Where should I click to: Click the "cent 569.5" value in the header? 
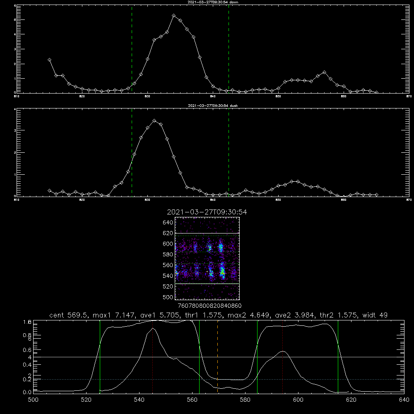pyautogui.click(x=69, y=315)
